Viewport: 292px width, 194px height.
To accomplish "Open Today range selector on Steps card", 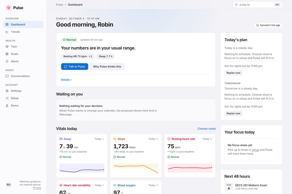I will 153,139.
